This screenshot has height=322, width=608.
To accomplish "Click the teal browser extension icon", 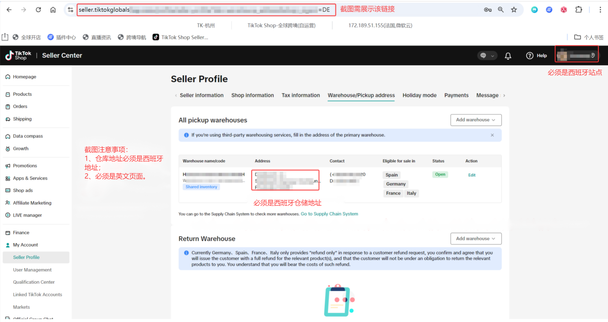I will click(534, 10).
